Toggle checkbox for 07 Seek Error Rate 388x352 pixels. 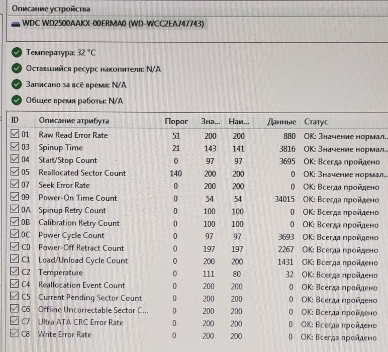[15, 184]
